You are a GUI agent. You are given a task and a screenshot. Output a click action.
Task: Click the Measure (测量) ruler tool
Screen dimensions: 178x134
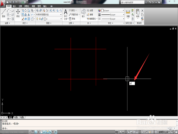click(128, 14)
